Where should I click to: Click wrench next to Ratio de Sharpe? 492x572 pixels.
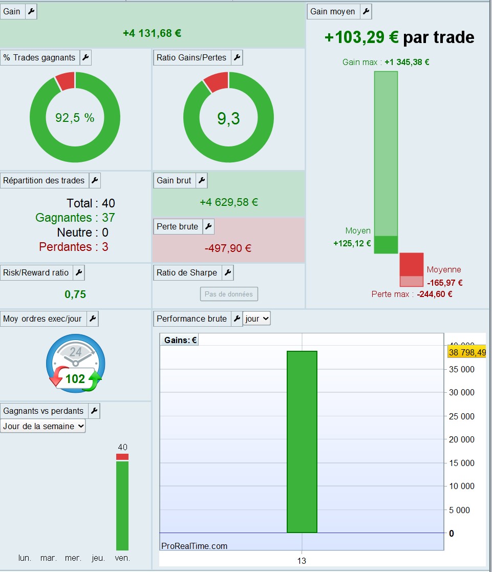click(x=228, y=273)
